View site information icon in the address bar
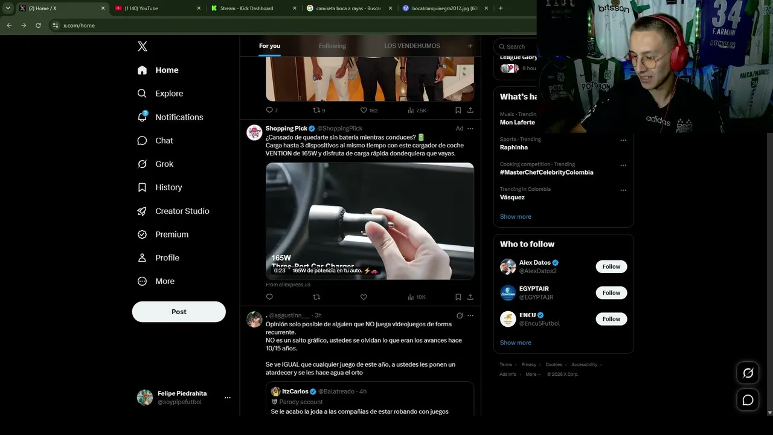773x435 pixels. coord(56,25)
